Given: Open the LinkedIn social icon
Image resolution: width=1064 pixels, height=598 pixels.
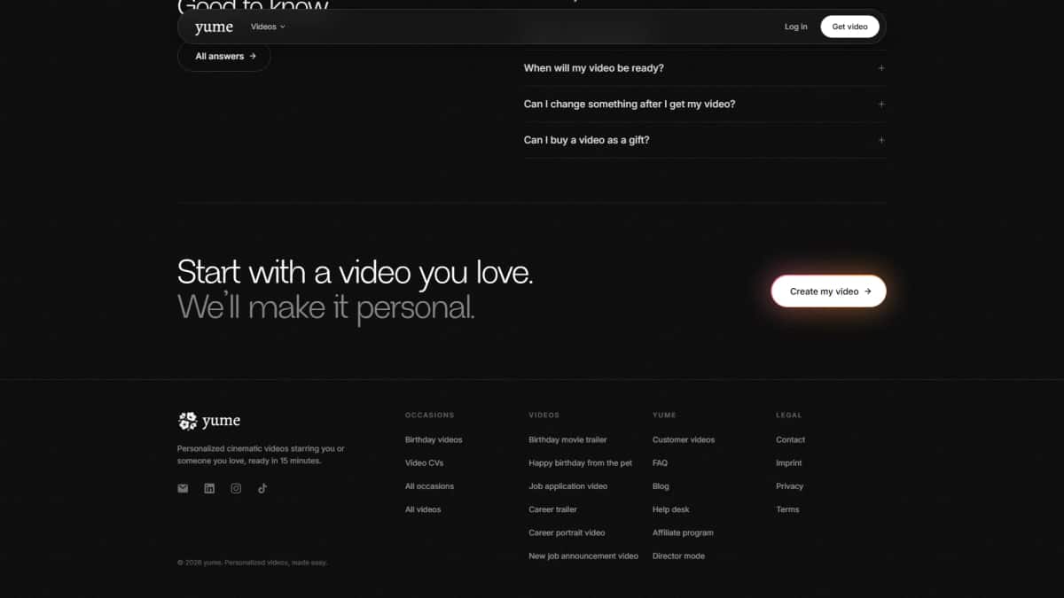Looking at the screenshot, I should (x=209, y=488).
